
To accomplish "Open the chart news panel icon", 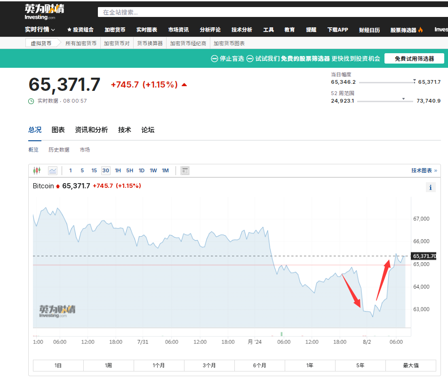I will pos(185,170).
